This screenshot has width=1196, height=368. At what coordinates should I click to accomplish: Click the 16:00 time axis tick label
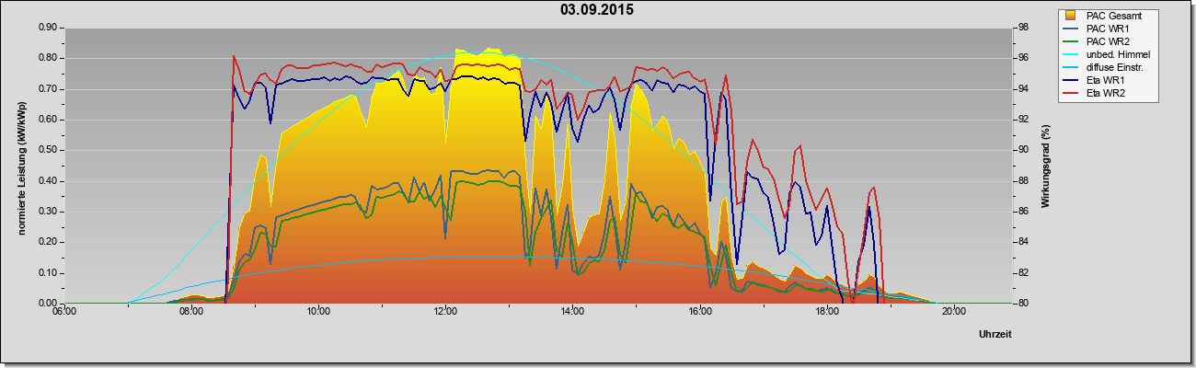pos(699,311)
